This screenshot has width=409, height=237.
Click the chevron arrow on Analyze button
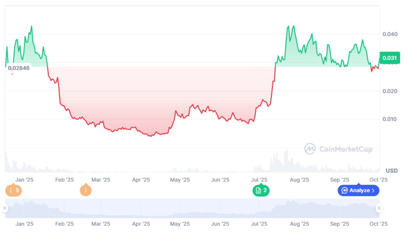click(x=373, y=190)
